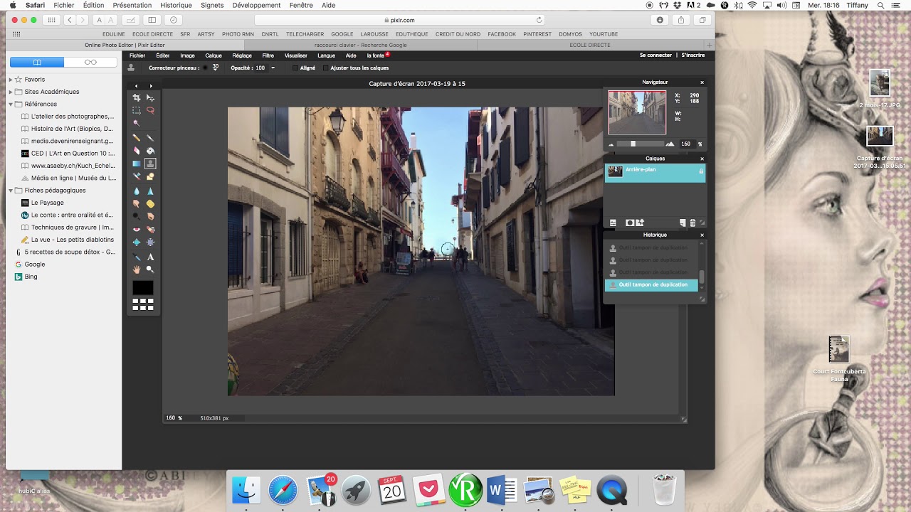Add a new layer in Calques panel
911x512 pixels.
683,223
